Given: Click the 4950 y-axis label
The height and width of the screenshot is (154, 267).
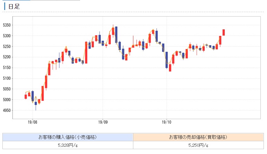Looking at the screenshot, I should pyautogui.click(x=7, y=110).
